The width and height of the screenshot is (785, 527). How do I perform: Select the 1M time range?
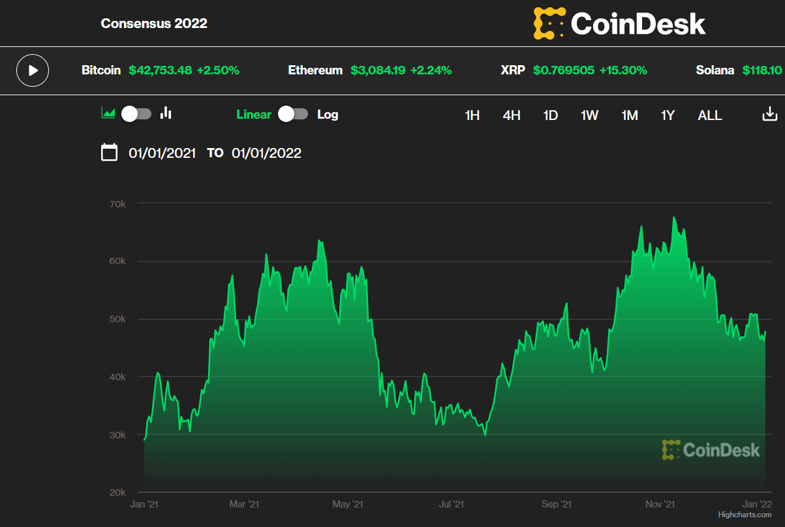pos(630,115)
